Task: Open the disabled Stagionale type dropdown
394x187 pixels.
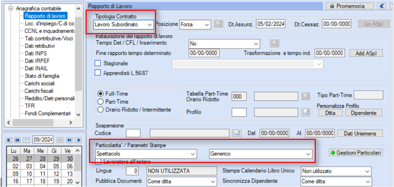Action: (x=248, y=64)
